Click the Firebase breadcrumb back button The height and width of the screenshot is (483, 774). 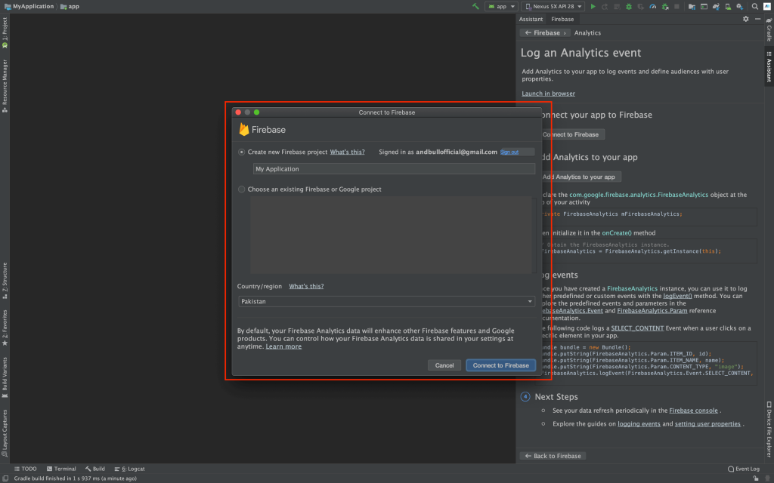545,32
